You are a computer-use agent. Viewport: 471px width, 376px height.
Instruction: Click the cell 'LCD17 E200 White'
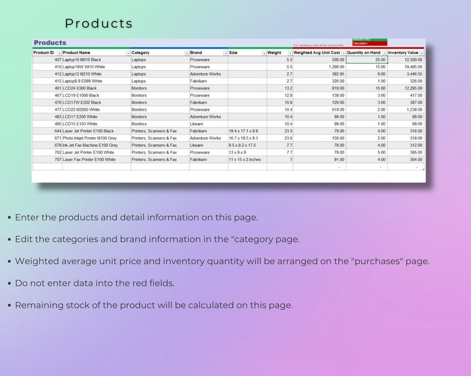(96, 117)
